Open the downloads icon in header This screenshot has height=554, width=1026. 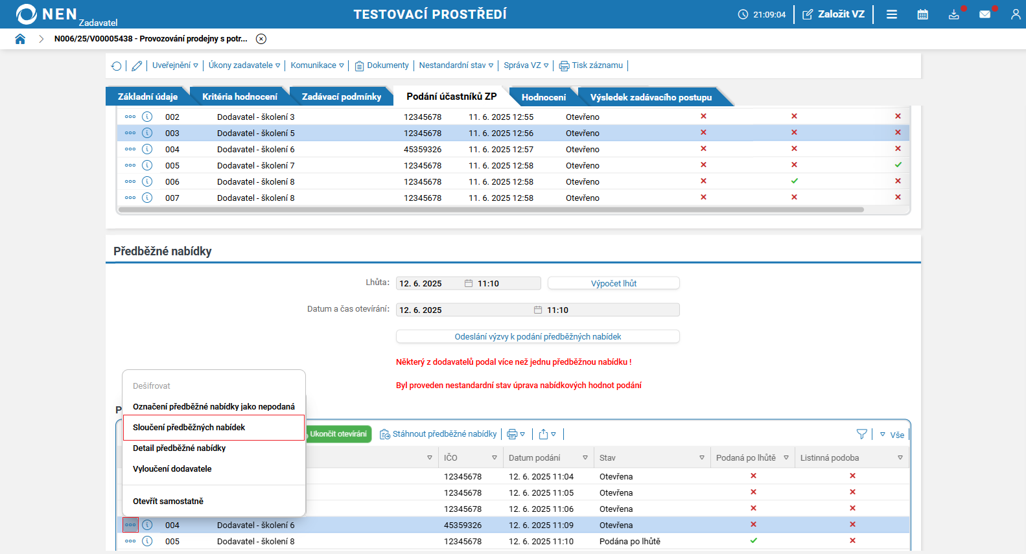(953, 14)
